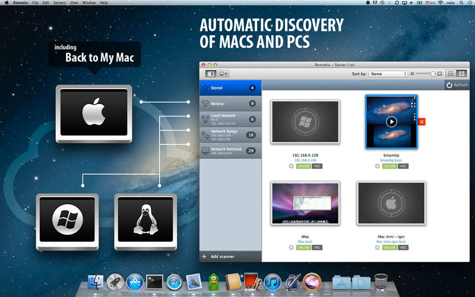
Task: Click the Stored star icon
Action: tap(205, 88)
